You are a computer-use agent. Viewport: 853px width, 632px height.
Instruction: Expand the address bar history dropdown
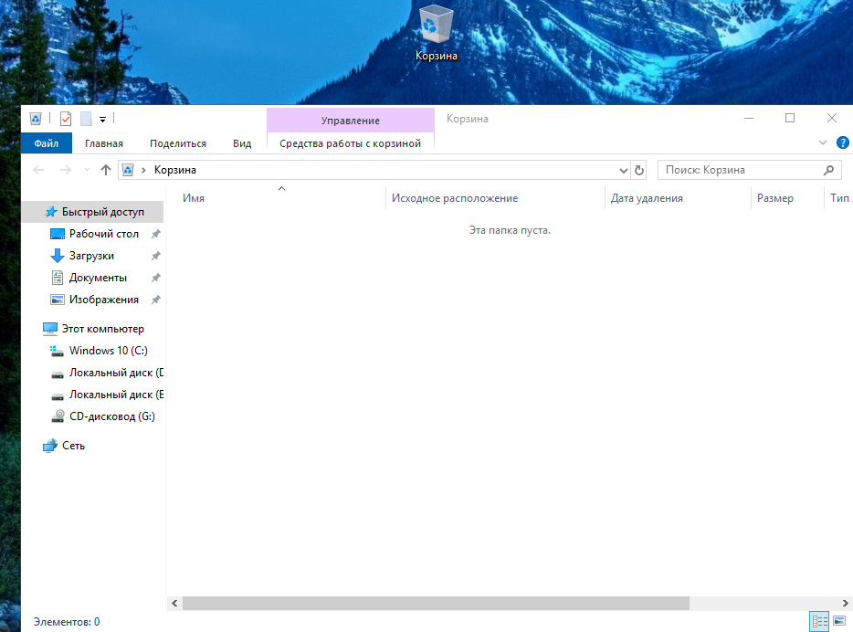(x=624, y=170)
